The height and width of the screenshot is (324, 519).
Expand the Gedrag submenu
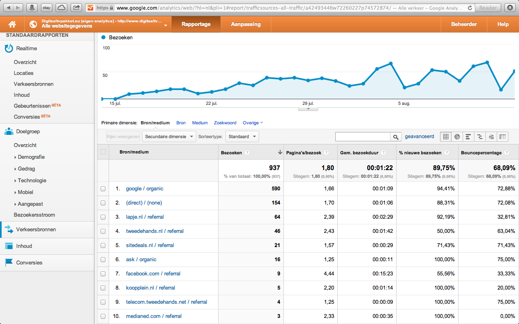24,169
